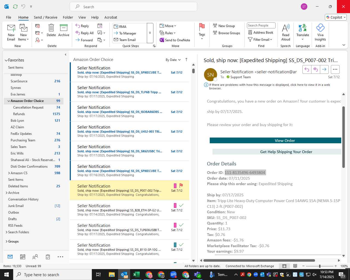Open Viva Insights add-in
This screenshot has height=280, width=350.
coord(320,33)
